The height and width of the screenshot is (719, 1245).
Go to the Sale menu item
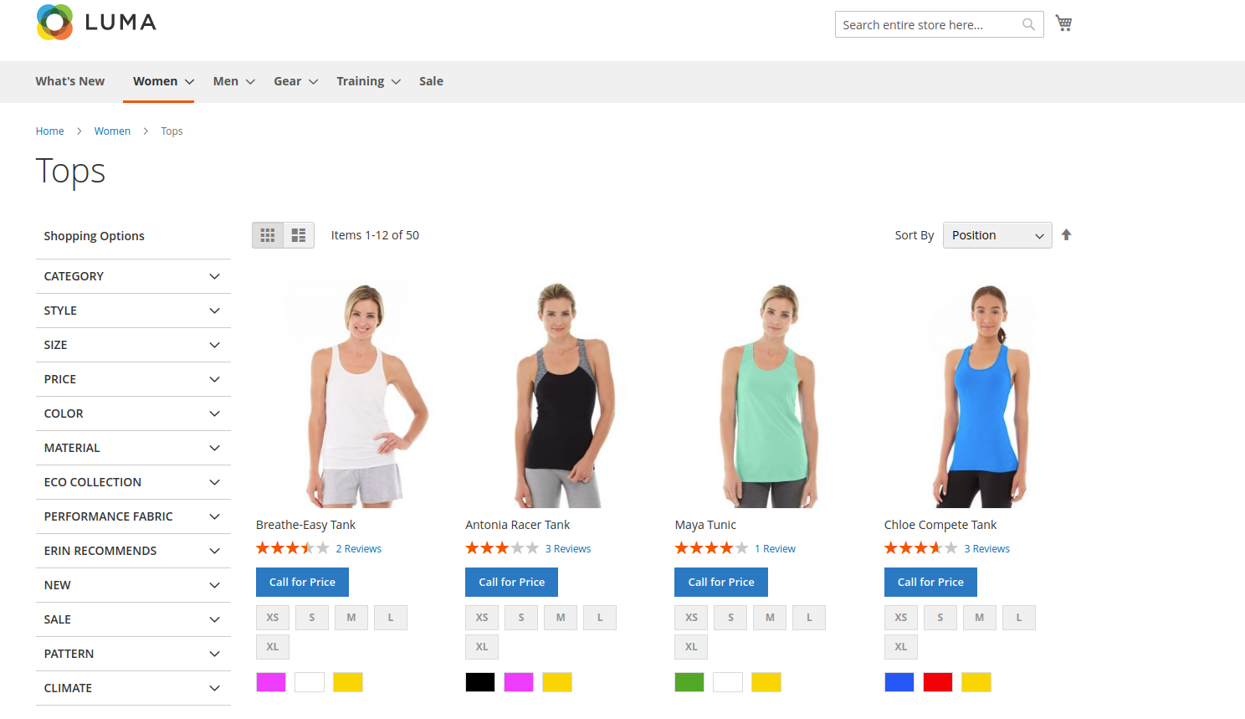(x=431, y=81)
